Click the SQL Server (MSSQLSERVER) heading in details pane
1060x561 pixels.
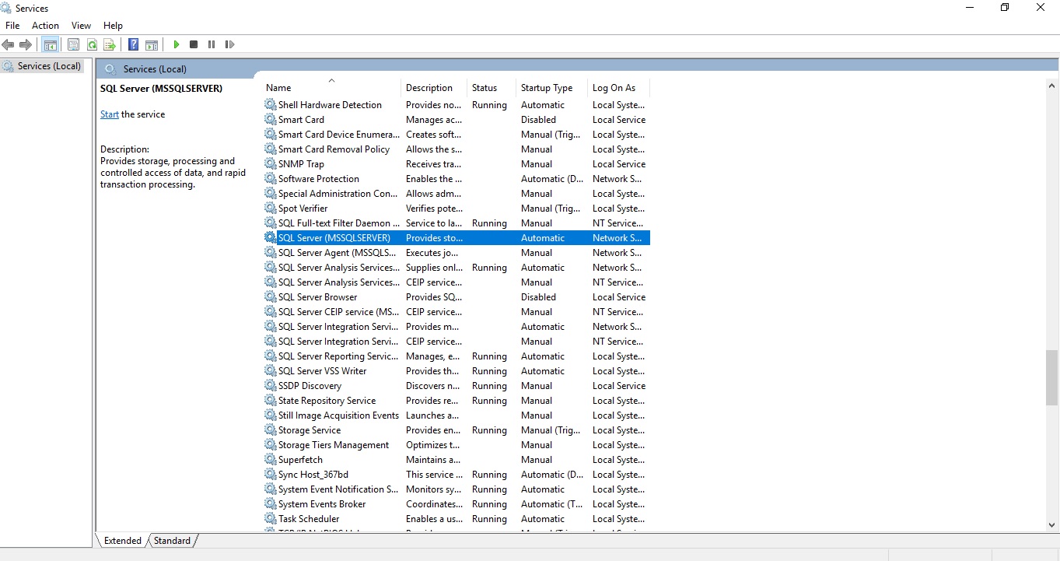[x=161, y=89]
